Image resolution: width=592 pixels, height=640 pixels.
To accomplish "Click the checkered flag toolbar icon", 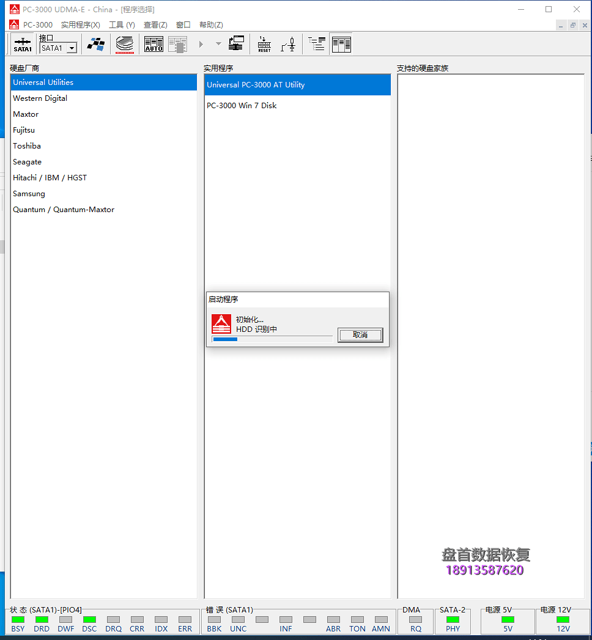I will click(x=96, y=44).
